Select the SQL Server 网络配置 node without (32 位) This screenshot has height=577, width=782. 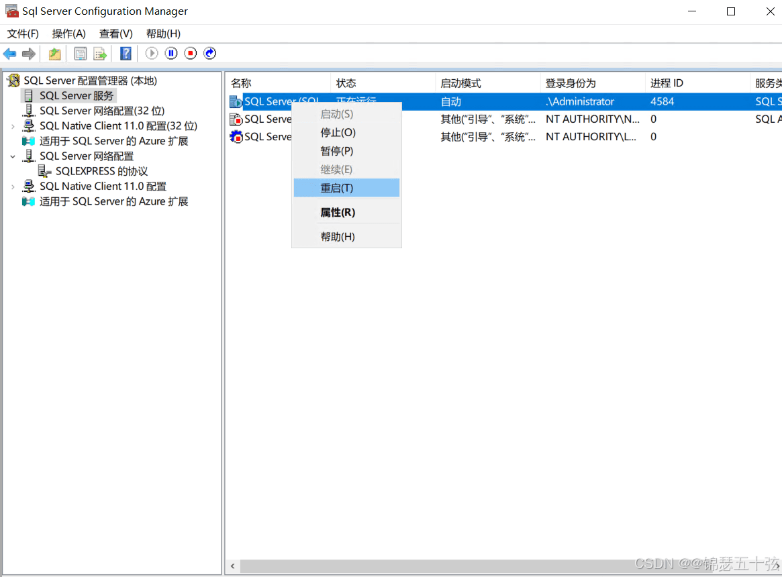point(87,156)
